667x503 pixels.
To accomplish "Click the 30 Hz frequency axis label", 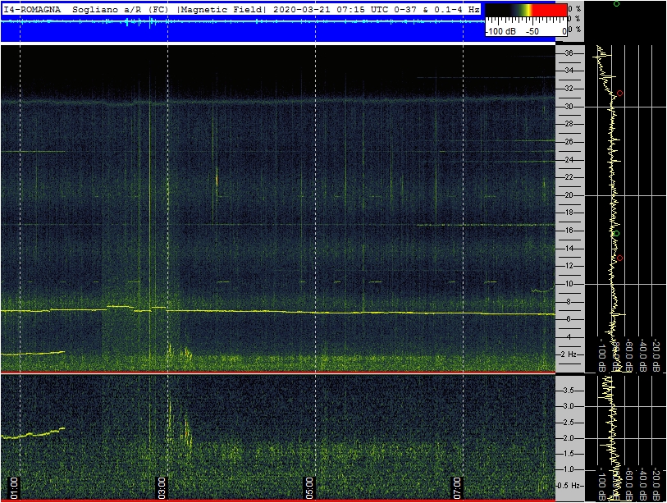I will point(569,107).
